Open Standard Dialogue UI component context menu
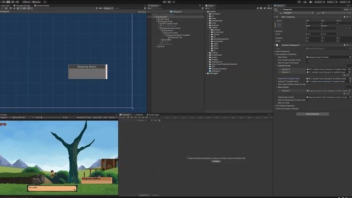 pos(350,45)
